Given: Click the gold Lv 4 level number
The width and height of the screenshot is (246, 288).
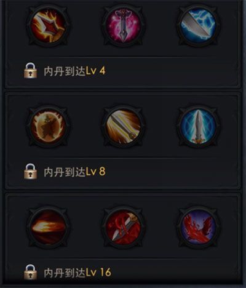Looking at the screenshot, I should [x=95, y=71].
